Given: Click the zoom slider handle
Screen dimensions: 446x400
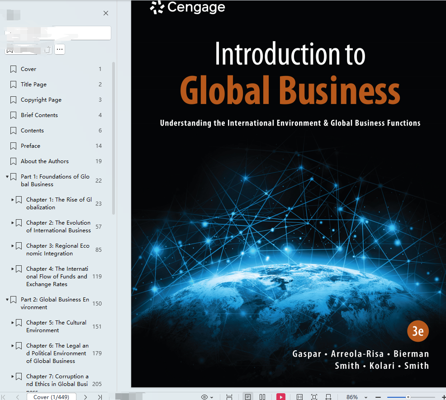Looking at the screenshot, I should (408, 397).
